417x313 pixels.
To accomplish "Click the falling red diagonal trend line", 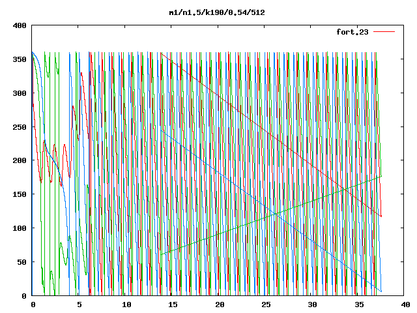I will click(271, 135).
